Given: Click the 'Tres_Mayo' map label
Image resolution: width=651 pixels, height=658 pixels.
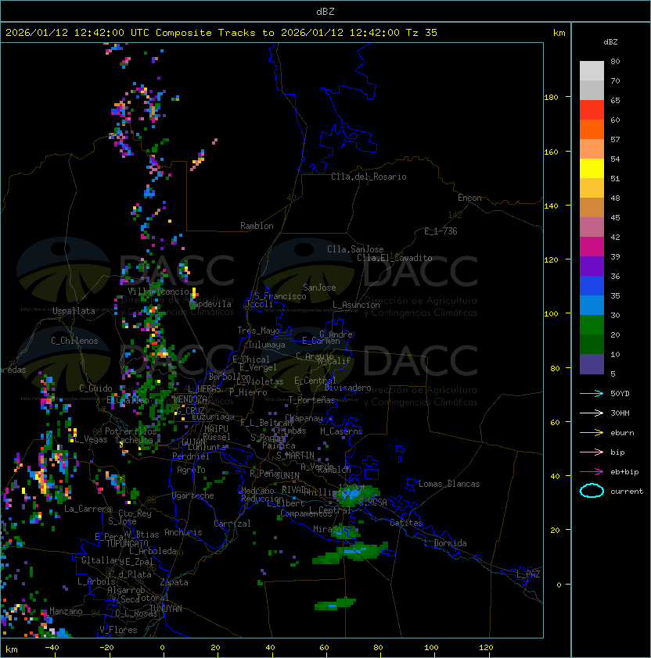Looking at the screenshot, I should point(258,331).
